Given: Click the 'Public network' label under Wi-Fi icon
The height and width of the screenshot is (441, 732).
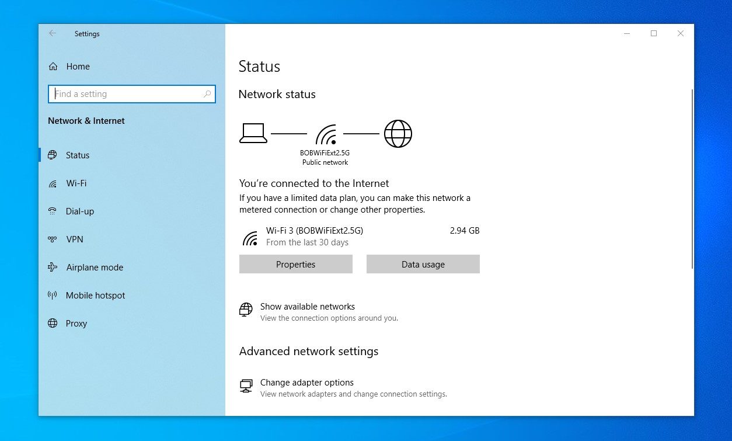Looking at the screenshot, I should [x=325, y=162].
